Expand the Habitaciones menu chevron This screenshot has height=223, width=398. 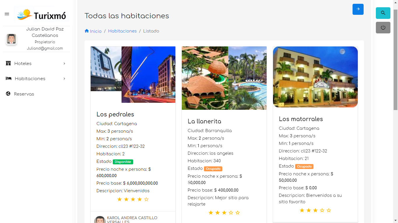[x=64, y=79]
